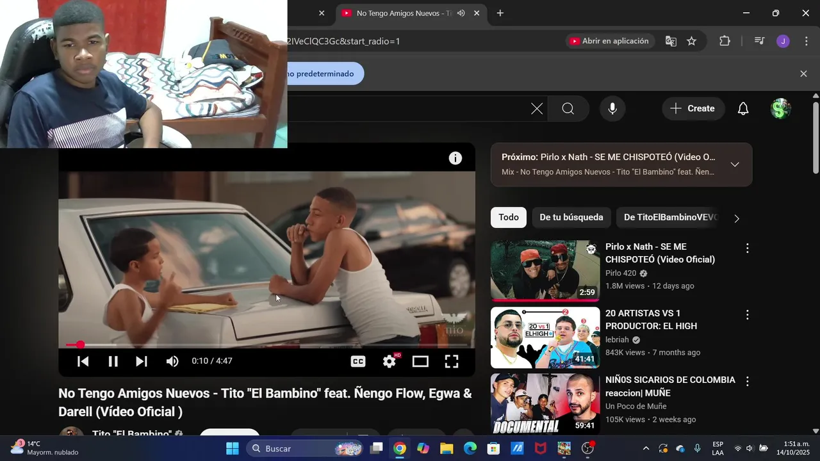
Task: Open a new browser tab
Action: [500, 13]
